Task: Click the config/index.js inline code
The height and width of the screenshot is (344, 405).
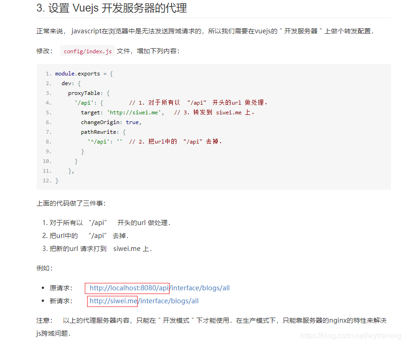Action: 88,51
